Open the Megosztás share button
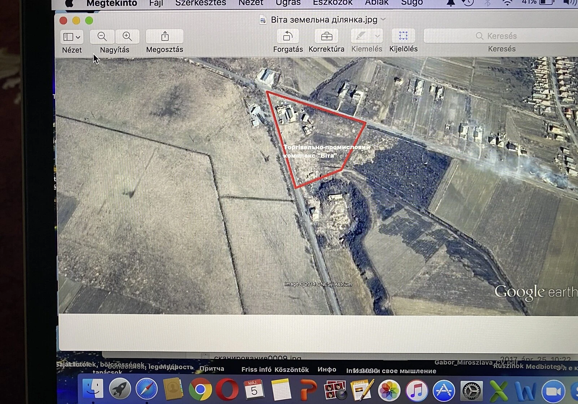The height and width of the screenshot is (404, 578). 165,36
